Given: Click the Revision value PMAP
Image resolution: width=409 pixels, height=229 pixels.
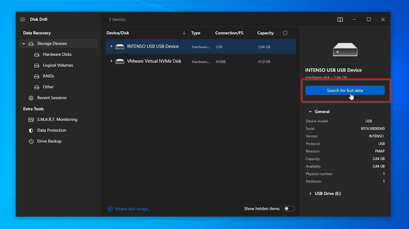Looking at the screenshot, I should click(x=380, y=151).
